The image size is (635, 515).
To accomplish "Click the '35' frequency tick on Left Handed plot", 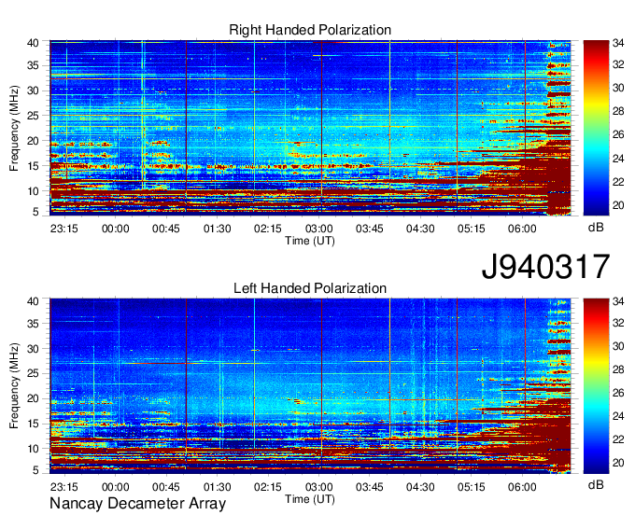I will 34,324.
